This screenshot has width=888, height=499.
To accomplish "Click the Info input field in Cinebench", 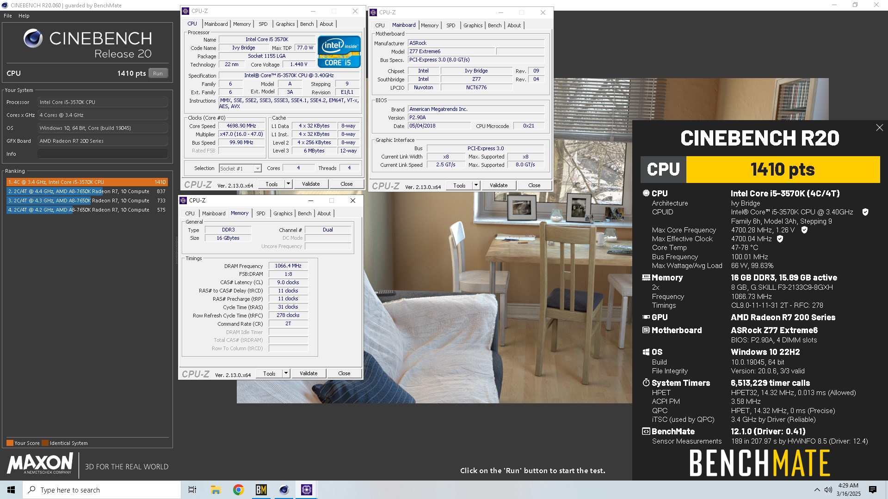I will coord(103,154).
